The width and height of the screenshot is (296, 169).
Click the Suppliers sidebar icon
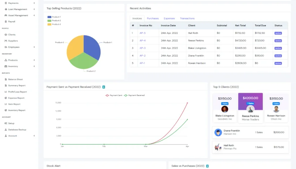pyautogui.click(x=6, y=41)
